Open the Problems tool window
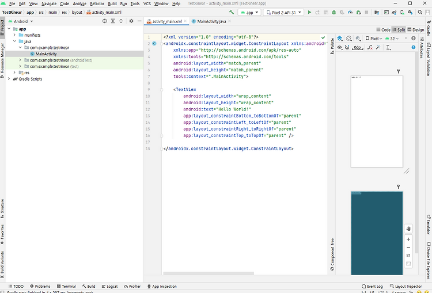The image size is (432, 293). click(40, 287)
